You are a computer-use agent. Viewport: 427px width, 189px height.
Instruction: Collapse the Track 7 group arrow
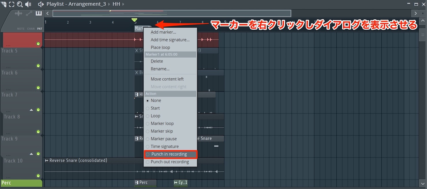(31, 110)
